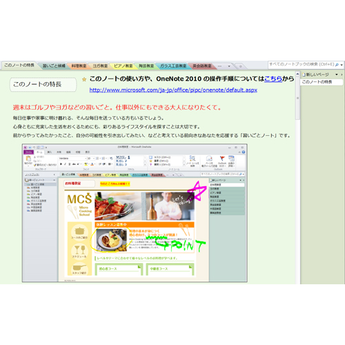Open the 英会話教室 section tab

pyautogui.click(x=202, y=66)
